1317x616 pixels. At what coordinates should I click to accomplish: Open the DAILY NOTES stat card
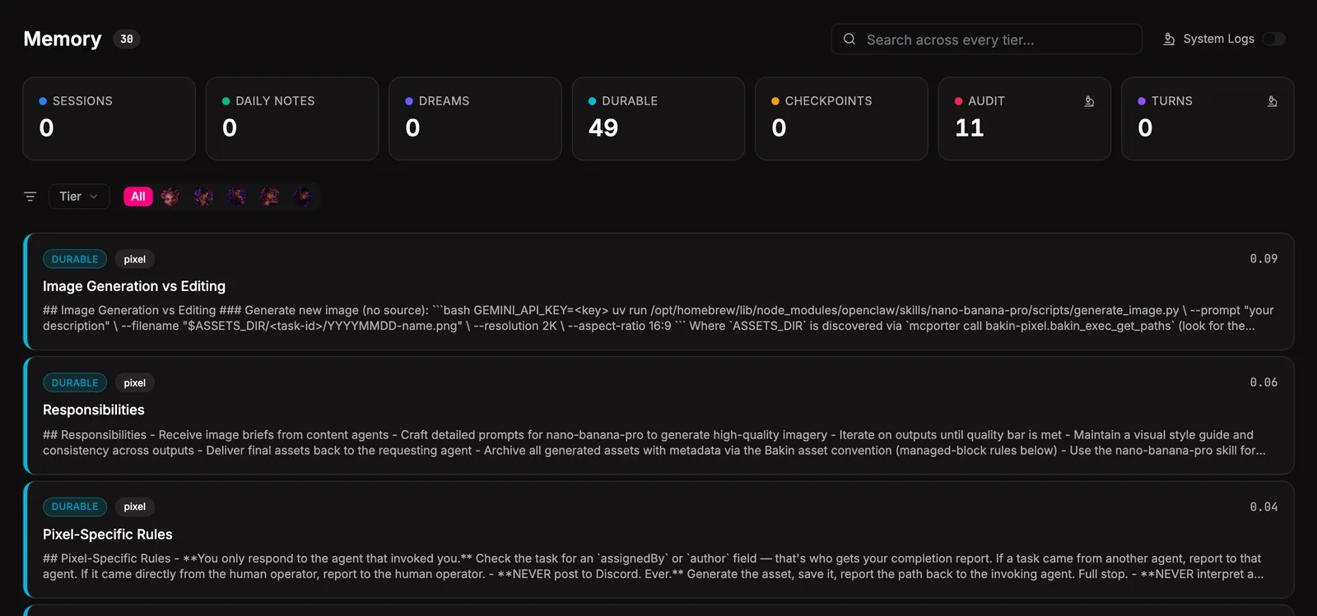tap(292, 118)
